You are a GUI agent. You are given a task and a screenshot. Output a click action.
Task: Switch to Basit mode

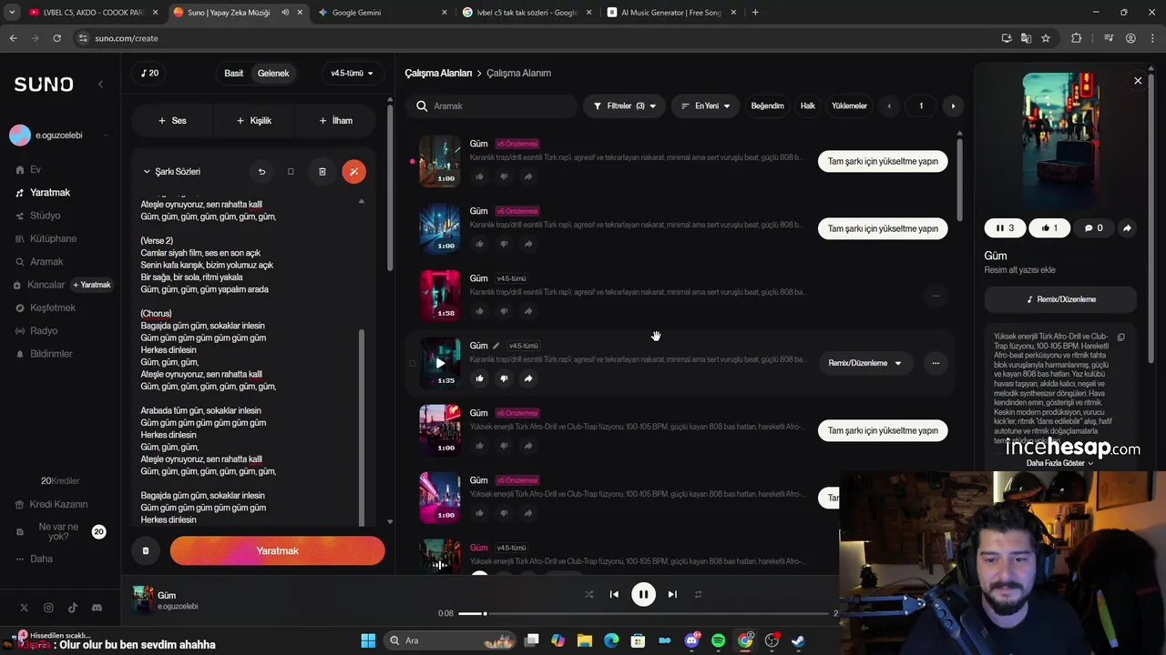tap(234, 73)
